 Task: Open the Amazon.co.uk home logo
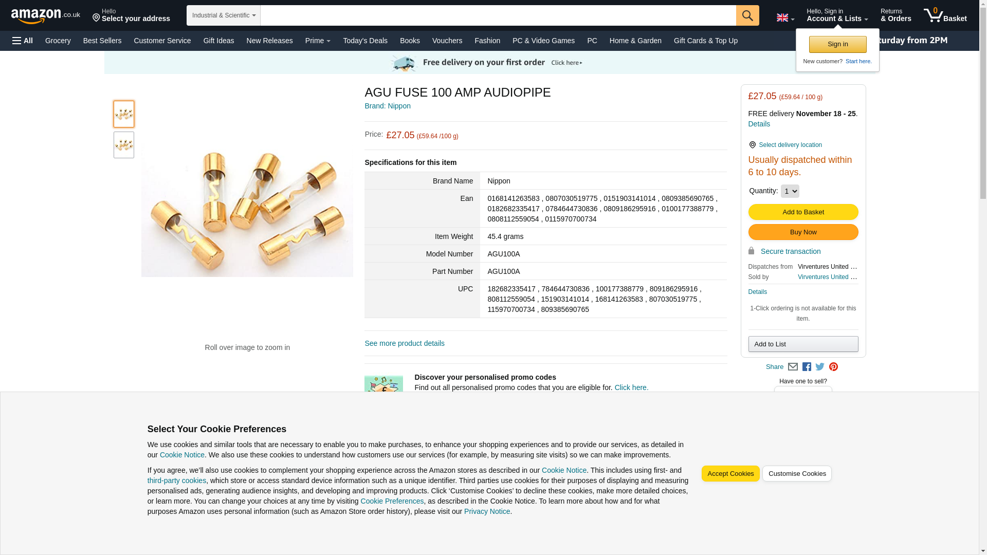[45, 16]
